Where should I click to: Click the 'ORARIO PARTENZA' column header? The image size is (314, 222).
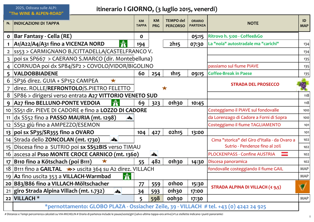197,23
